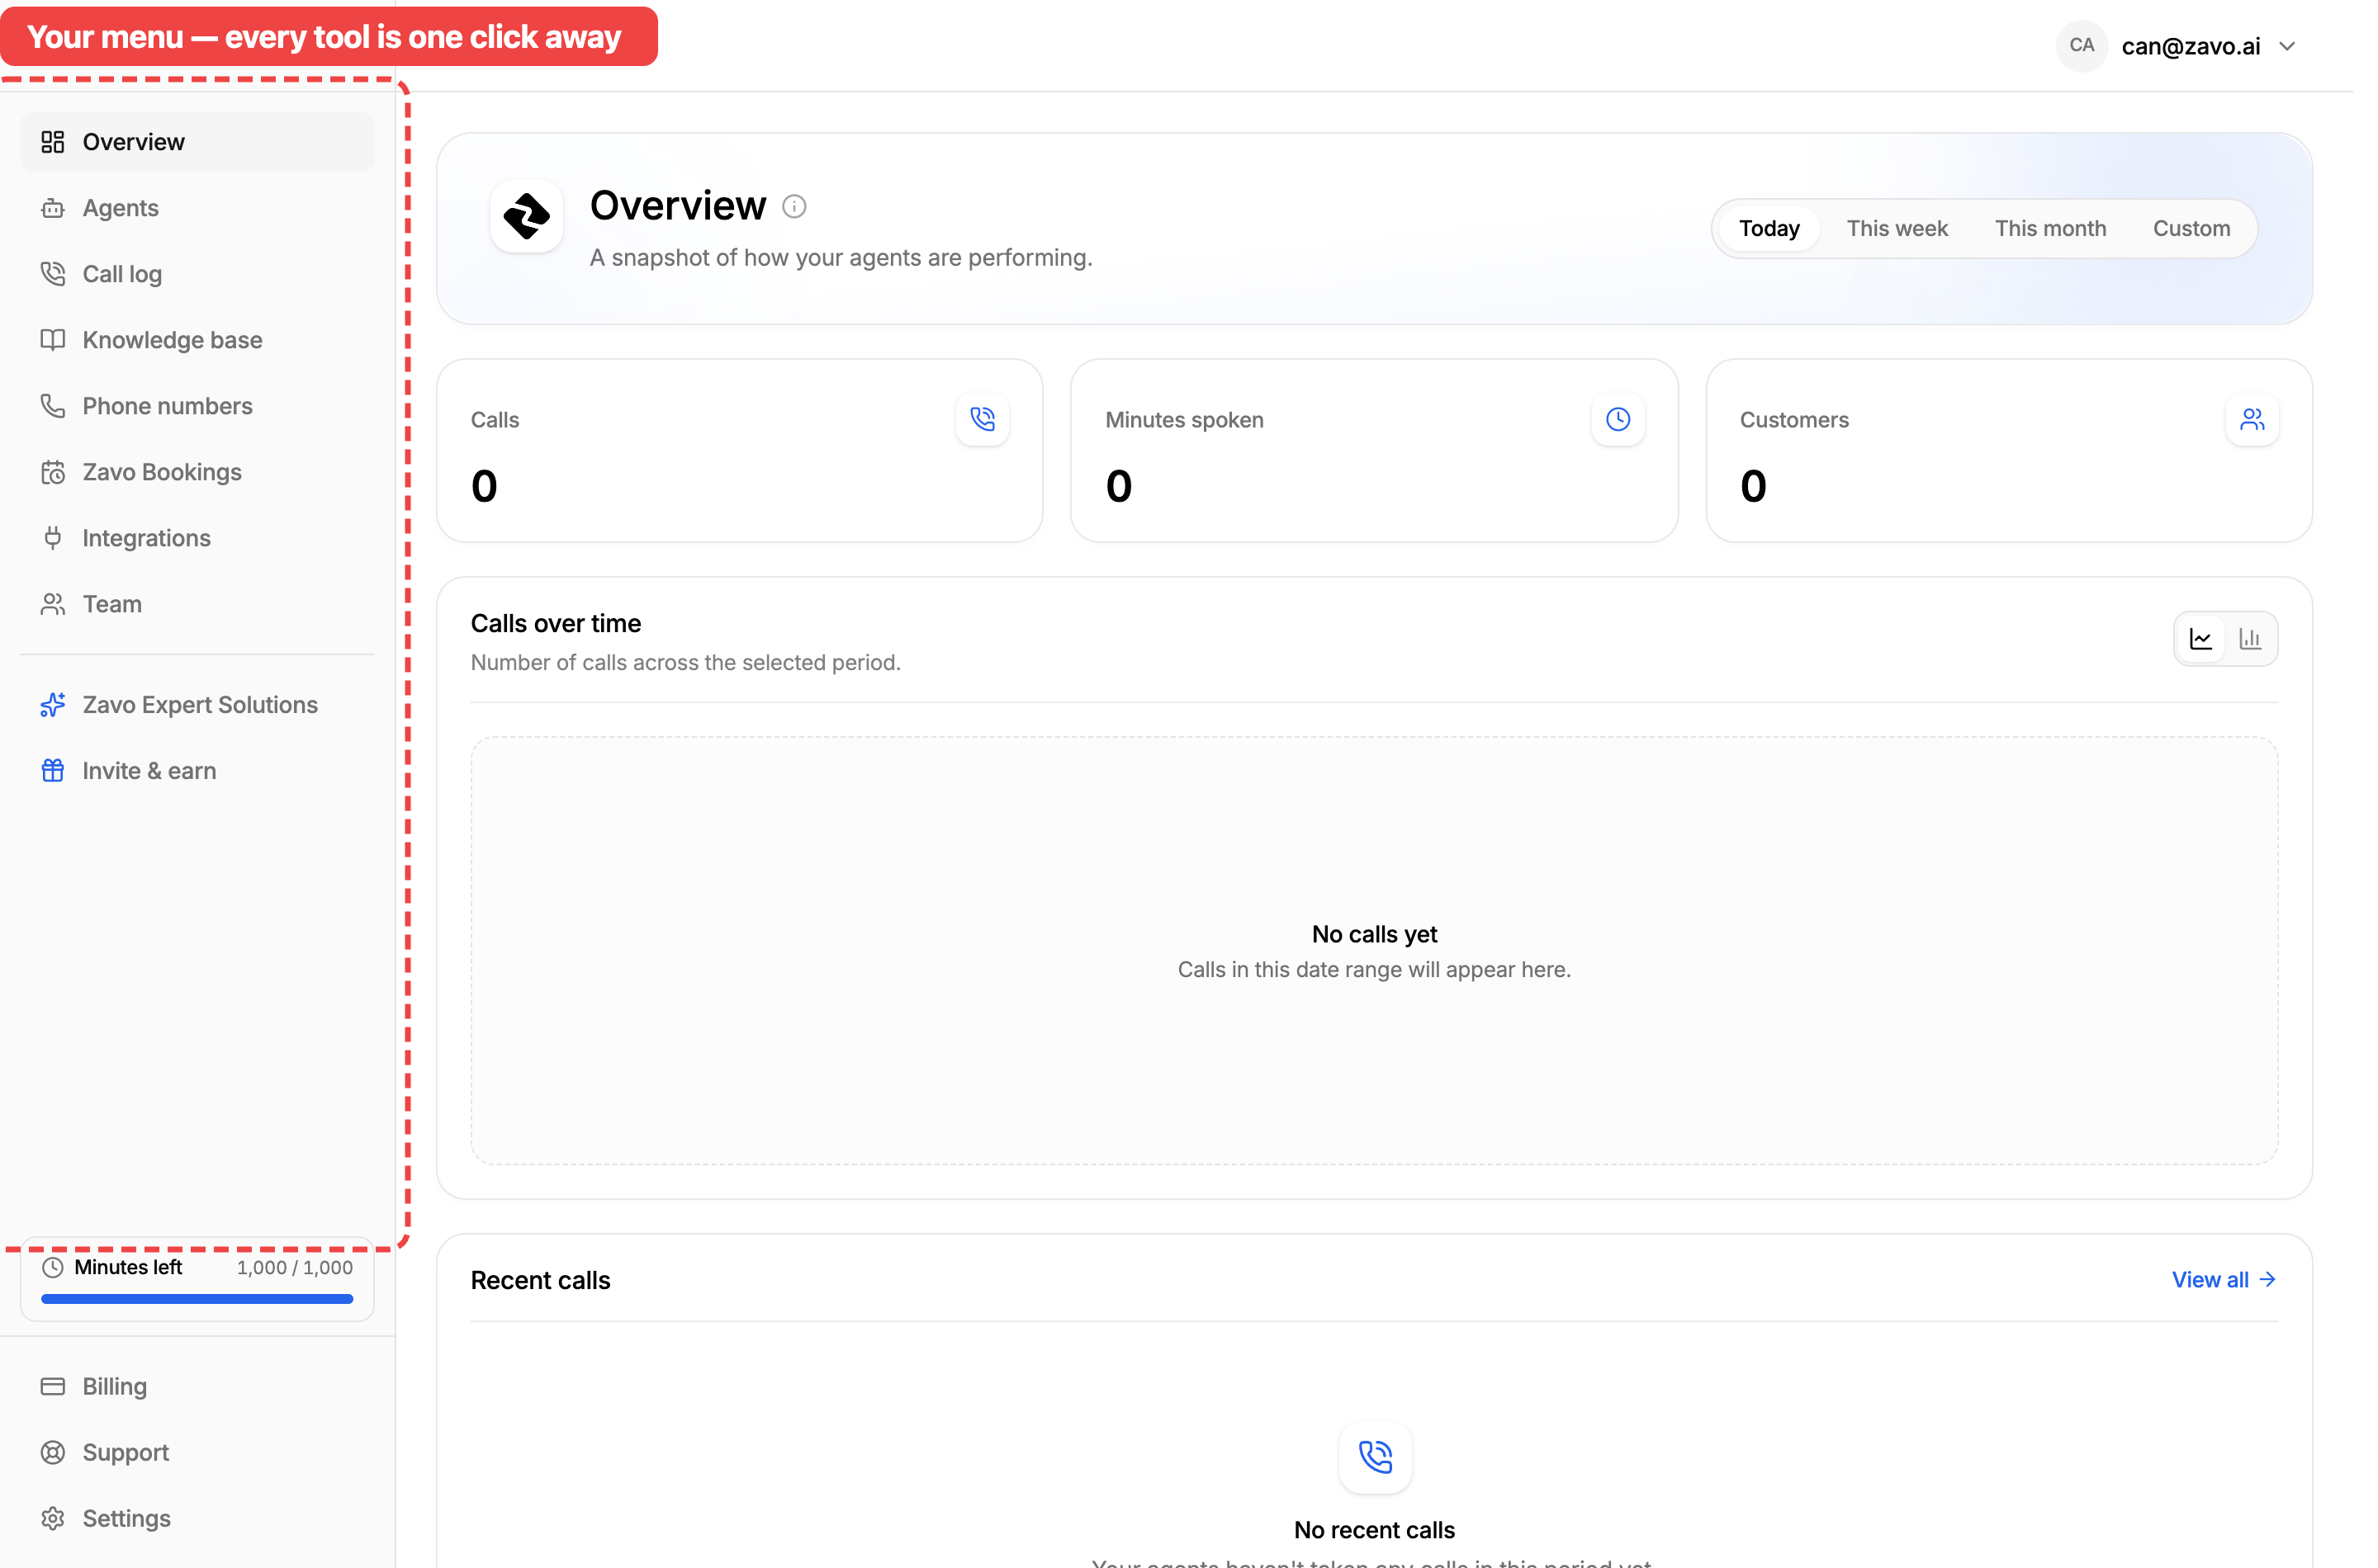Viewport: 2378px width, 1568px height.
Task: Click the No recent calls message
Action: (x=1375, y=1530)
